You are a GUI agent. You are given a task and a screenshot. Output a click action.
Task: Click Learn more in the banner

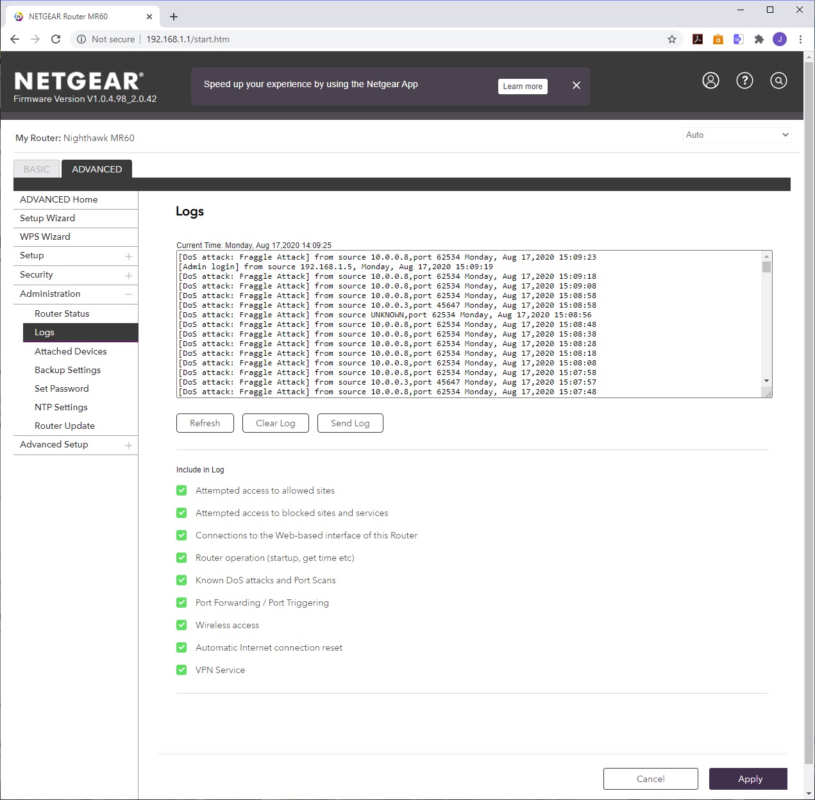pos(523,87)
